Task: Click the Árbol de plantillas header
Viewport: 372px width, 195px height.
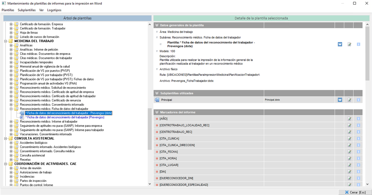Action: (x=77, y=18)
